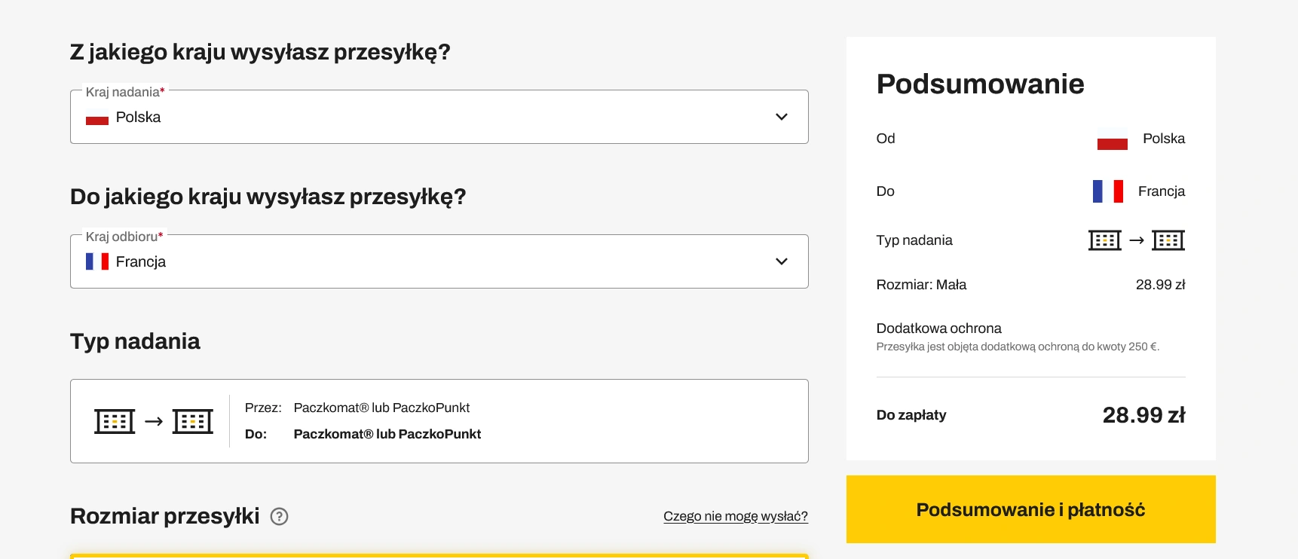Open the Francja country selector
This screenshot has width=1298, height=559.
coord(439,261)
